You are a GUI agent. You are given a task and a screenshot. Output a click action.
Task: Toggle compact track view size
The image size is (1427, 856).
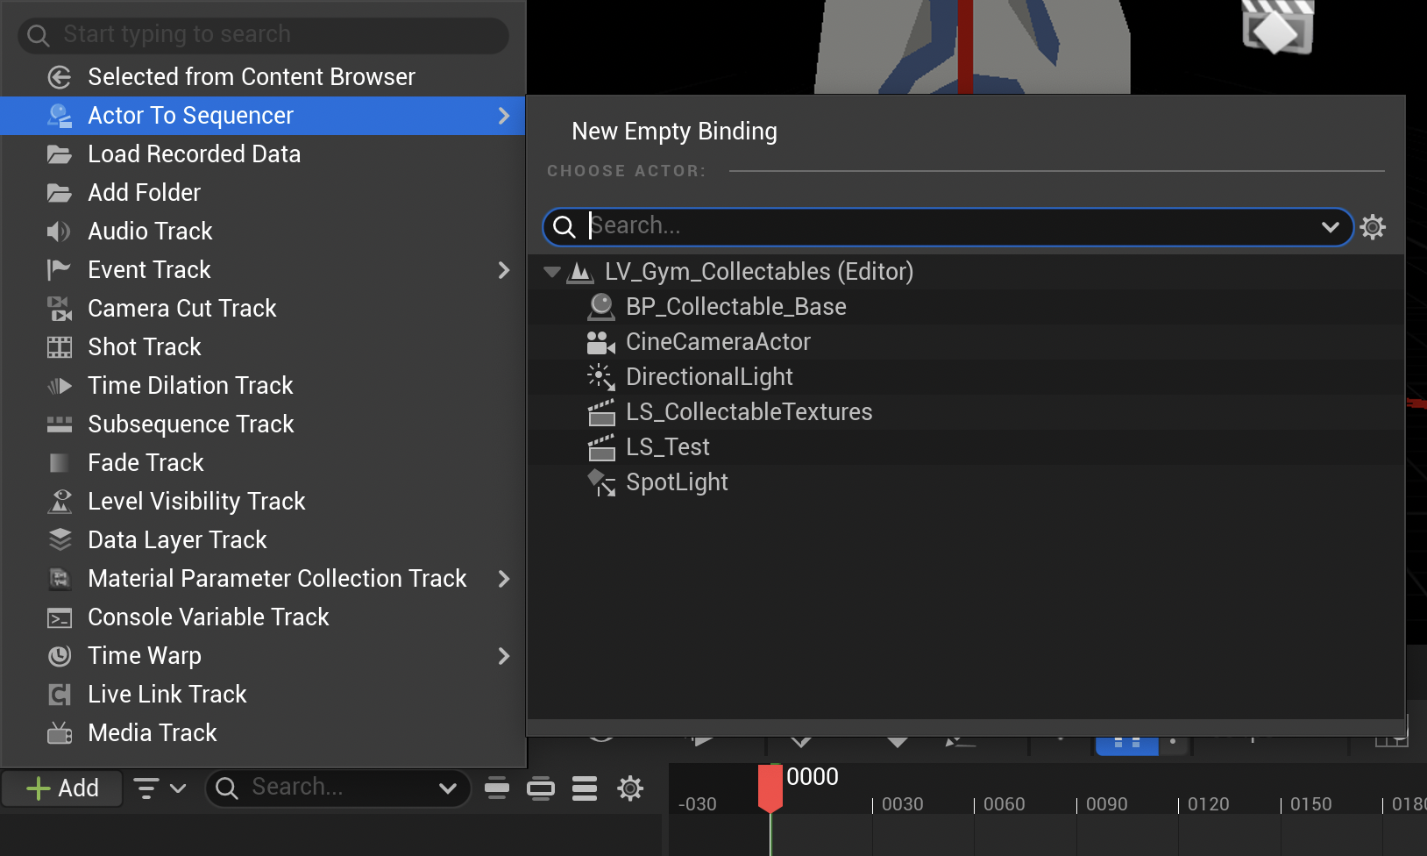click(x=497, y=788)
